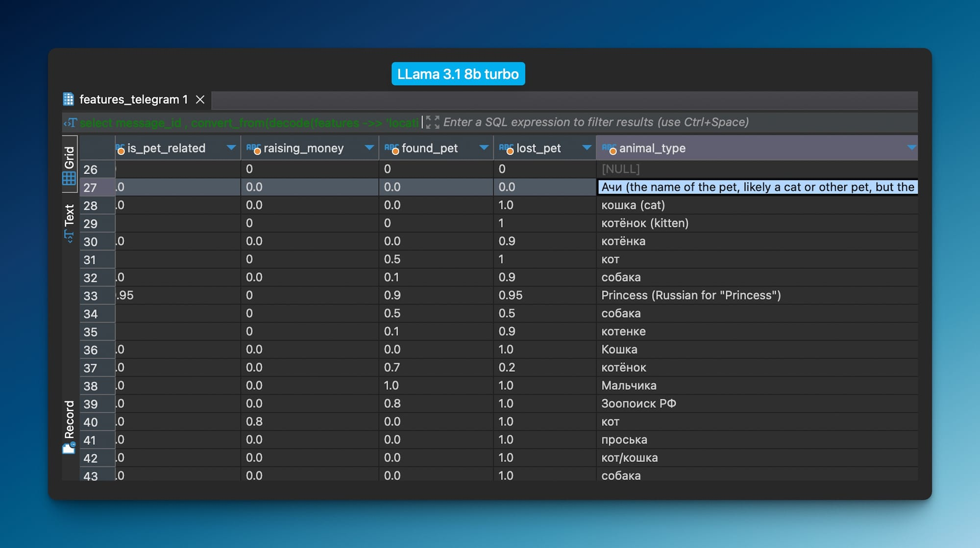Screen dimensions: 980x548
Task: Open the lost_pet column filter dropdown
Action: [x=587, y=148]
